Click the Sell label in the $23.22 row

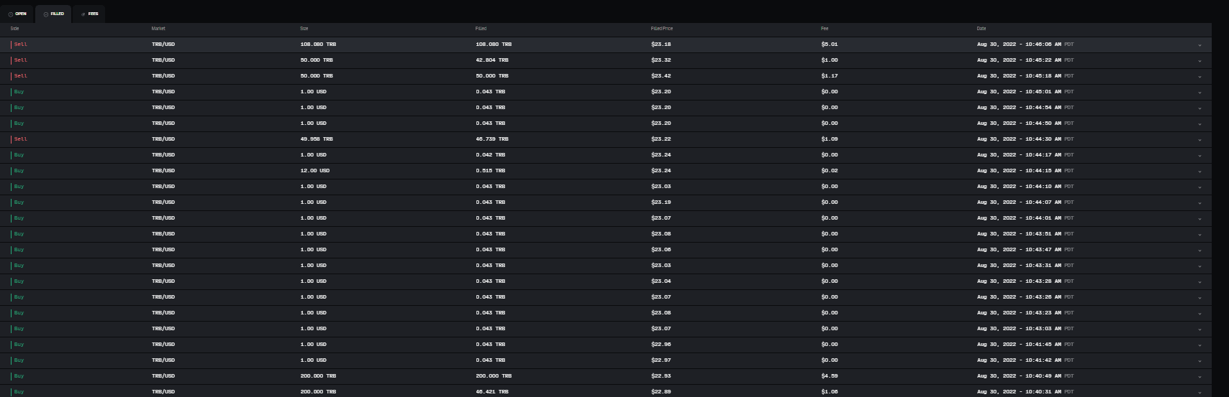[x=20, y=139]
